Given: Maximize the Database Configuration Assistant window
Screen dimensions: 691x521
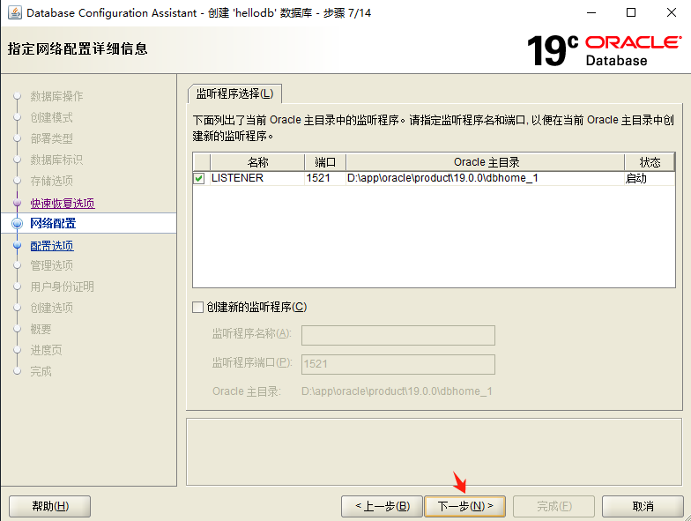Looking at the screenshot, I should tap(631, 12).
